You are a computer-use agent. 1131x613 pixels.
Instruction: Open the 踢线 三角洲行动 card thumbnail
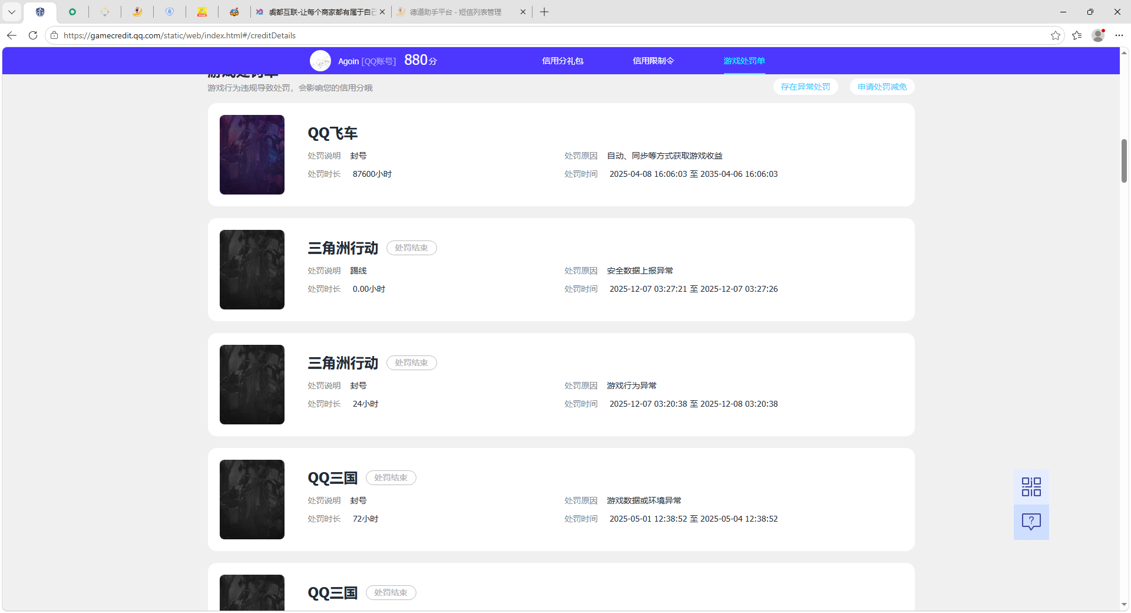(252, 269)
